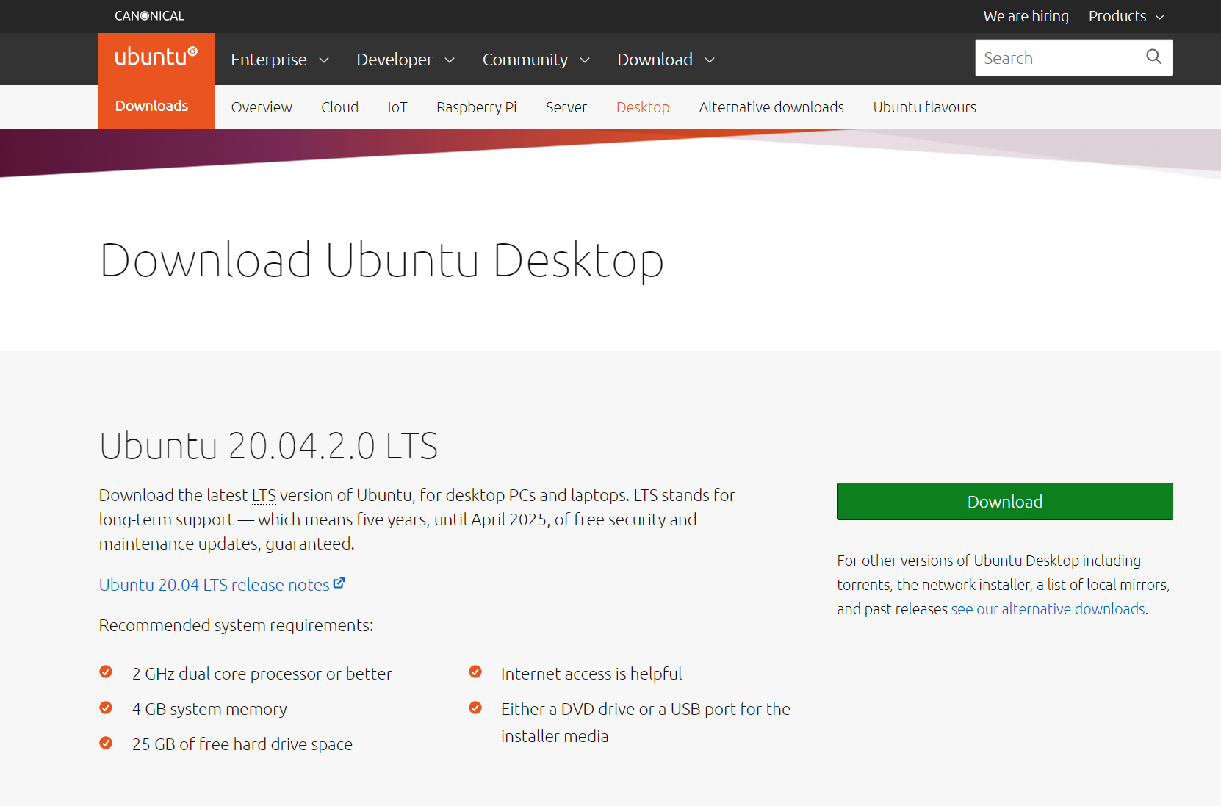Open the Products dropdown
This screenshot has width=1221, height=806.
pyautogui.click(x=1126, y=16)
